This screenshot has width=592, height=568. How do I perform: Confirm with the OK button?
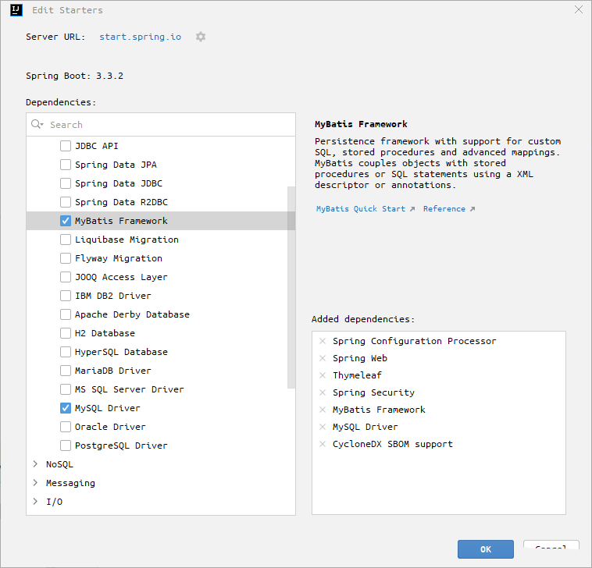coord(486,549)
